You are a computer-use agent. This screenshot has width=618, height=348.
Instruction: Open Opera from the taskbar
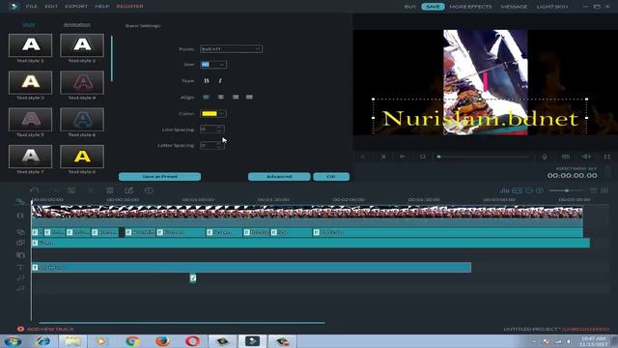(x=192, y=341)
